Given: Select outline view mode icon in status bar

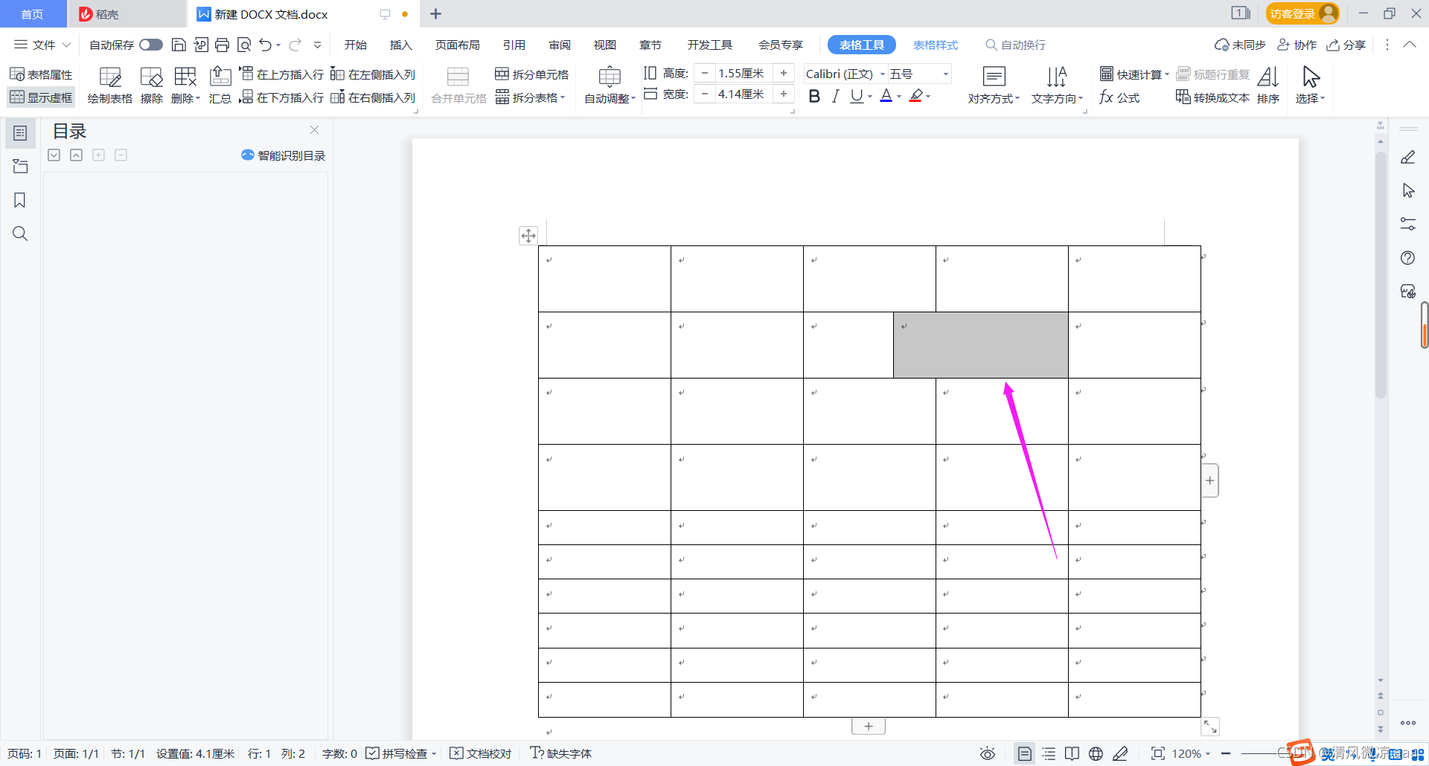Looking at the screenshot, I should tap(1049, 753).
